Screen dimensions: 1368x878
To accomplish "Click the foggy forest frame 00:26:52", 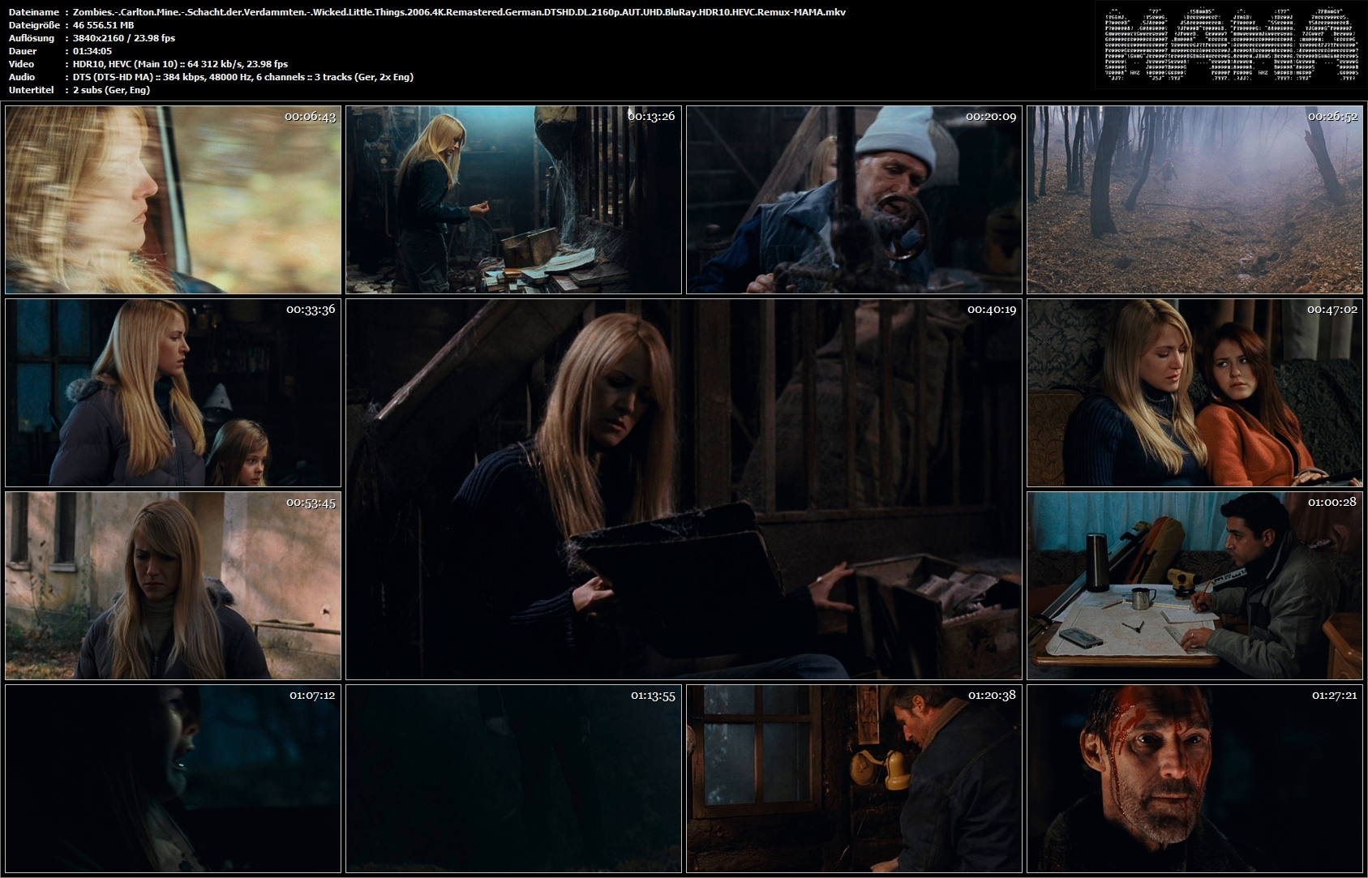I will pyautogui.click(x=1194, y=199).
